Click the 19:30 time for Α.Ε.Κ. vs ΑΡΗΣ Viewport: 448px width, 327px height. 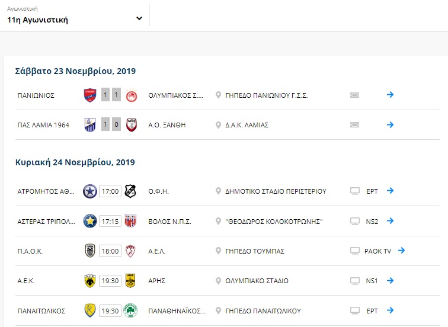pos(110,281)
